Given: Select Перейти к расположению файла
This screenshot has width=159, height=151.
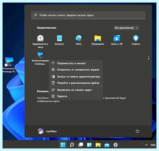Looking at the screenshot, I should [76, 83].
